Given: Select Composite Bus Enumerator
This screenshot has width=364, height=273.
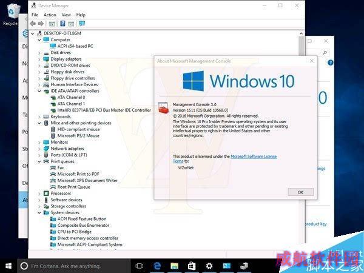Looking at the screenshot, I should tap(83, 225).
